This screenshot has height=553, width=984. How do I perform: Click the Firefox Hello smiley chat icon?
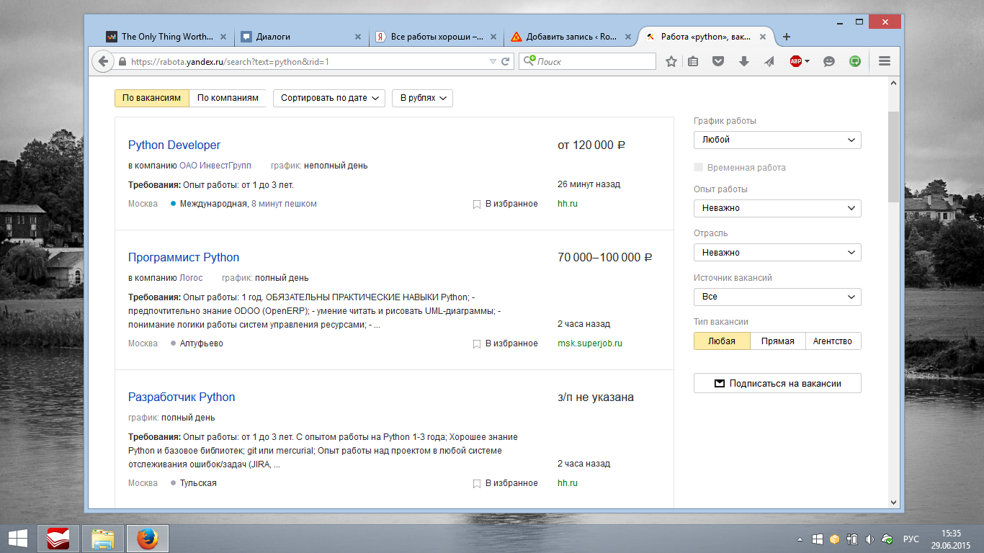click(829, 62)
